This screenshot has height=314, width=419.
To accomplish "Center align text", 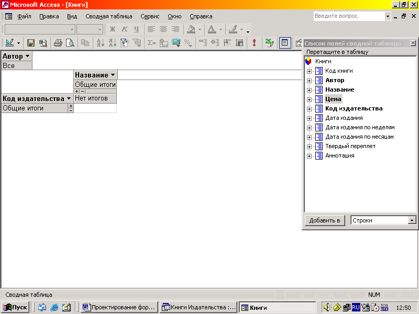I will point(163,29).
